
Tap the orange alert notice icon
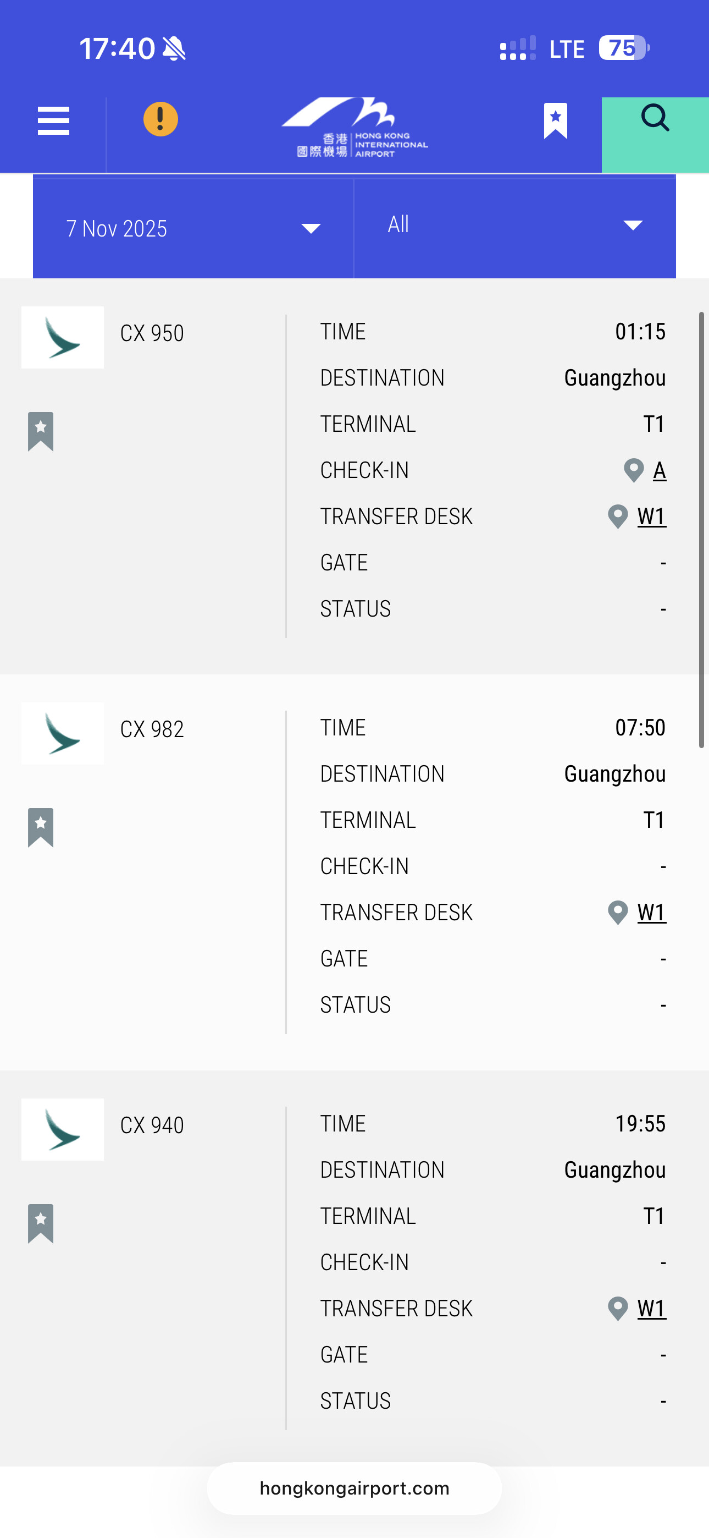[x=160, y=119]
